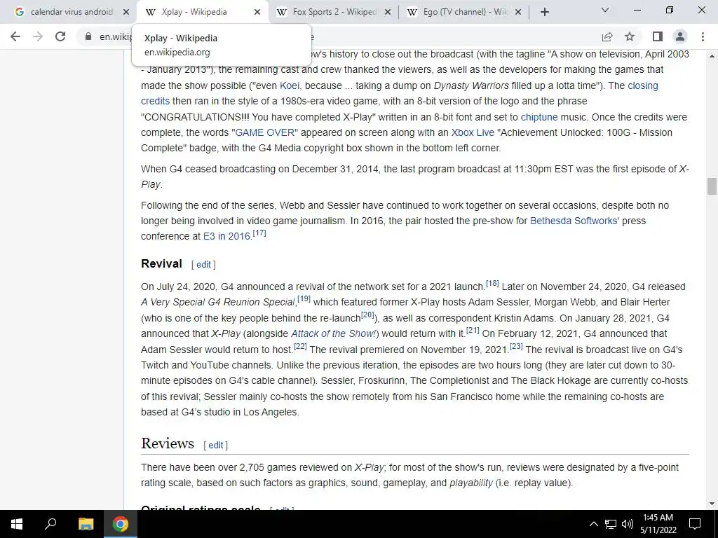Jump to citation 22

click(300, 346)
